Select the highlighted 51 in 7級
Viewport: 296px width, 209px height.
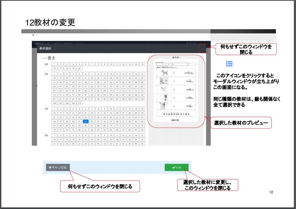(x=86, y=121)
